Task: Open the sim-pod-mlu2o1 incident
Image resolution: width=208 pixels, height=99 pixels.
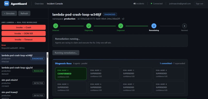Action: [23, 83]
